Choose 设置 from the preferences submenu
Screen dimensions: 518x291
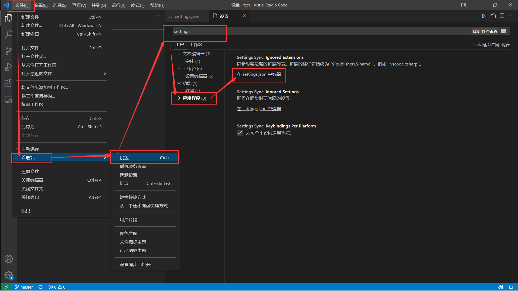pyautogui.click(x=145, y=158)
